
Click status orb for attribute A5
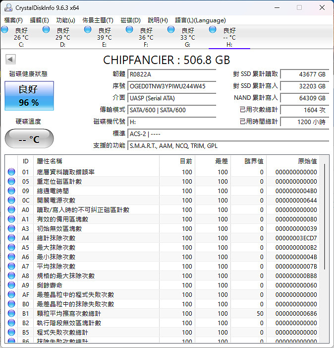[11, 247]
